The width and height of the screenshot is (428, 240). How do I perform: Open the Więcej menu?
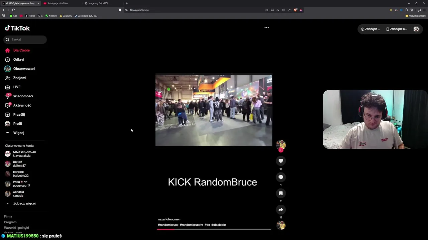14,133
